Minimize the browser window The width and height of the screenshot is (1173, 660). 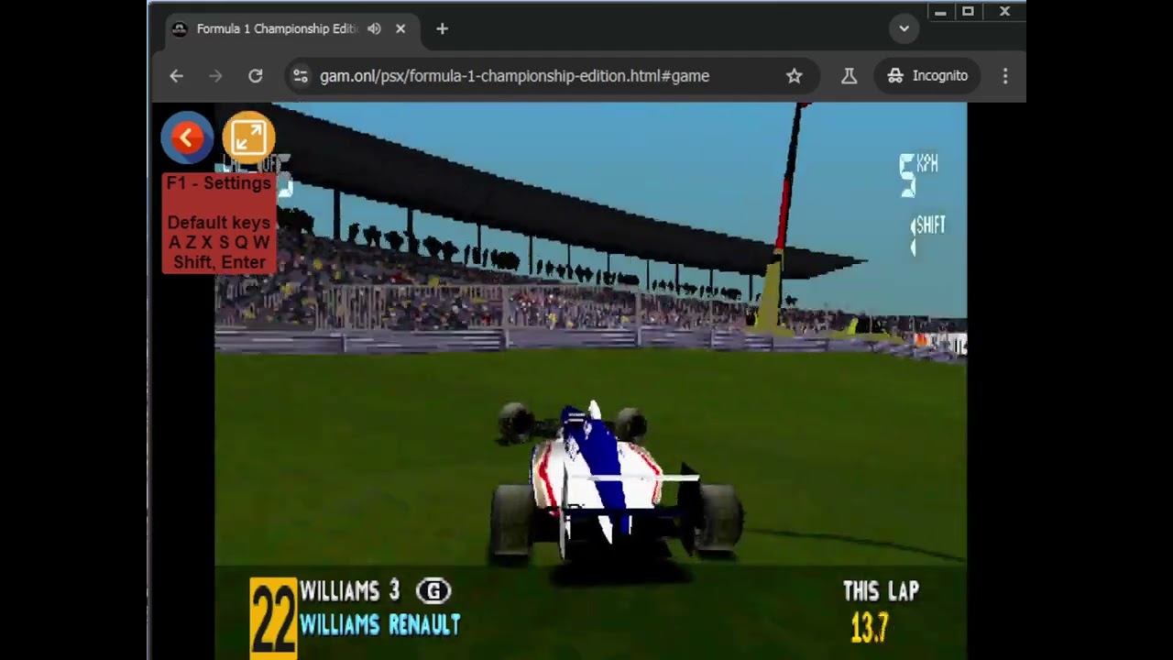[940, 12]
